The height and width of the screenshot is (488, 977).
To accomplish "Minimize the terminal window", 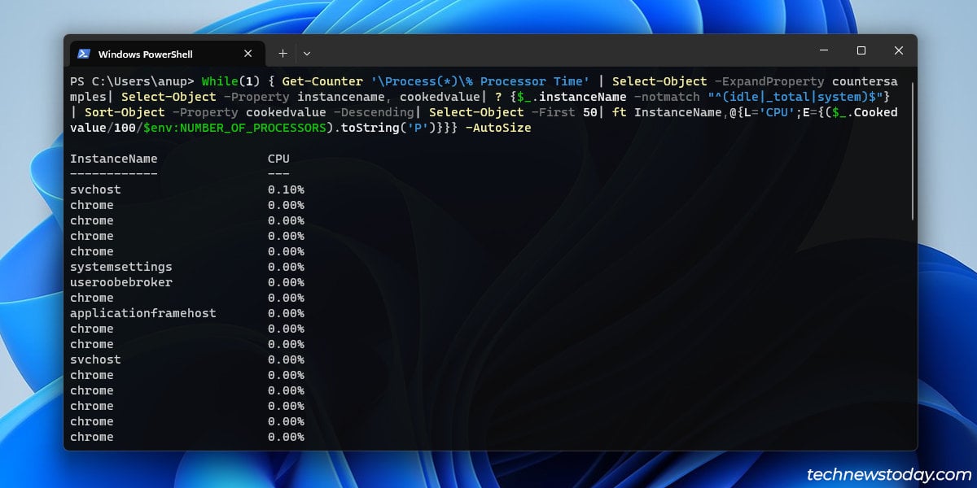I will tap(824, 50).
